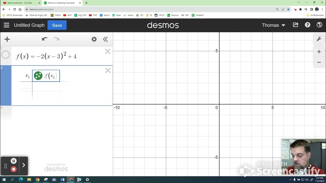Open the GradeUP bookmark

[x=198, y=15]
